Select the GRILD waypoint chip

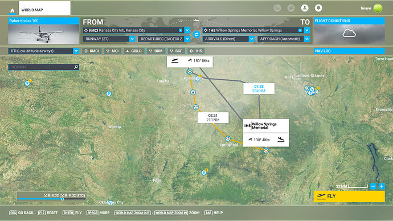pos(134,51)
